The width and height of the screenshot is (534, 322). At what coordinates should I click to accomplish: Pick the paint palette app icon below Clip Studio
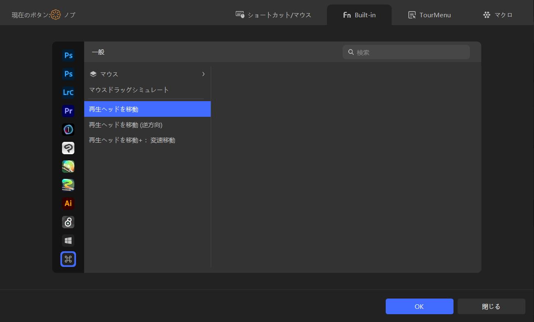tap(68, 166)
